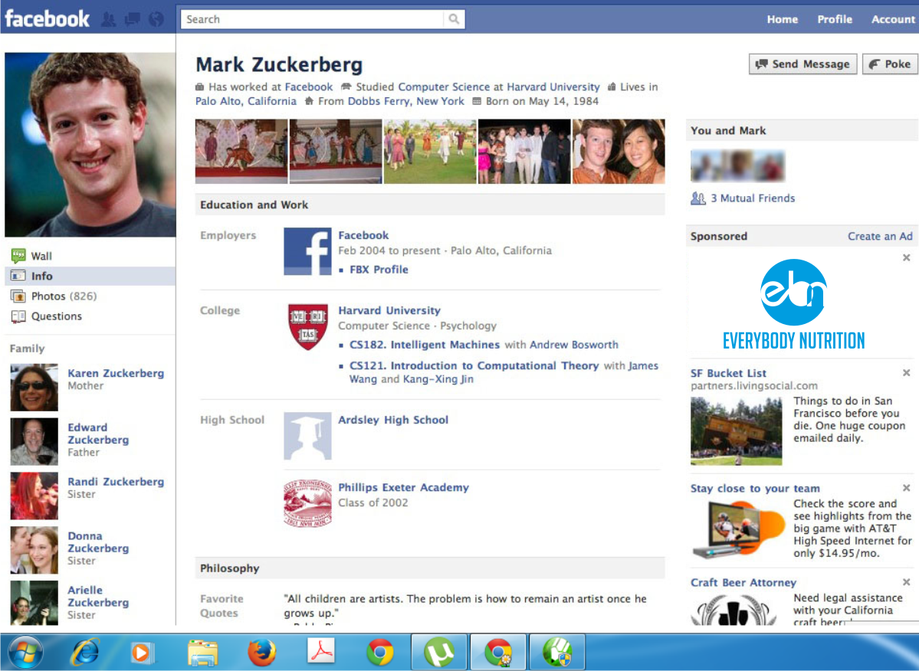Screen dimensions: 919x671
Task: Click Phillips Exeter Academy seal
Action: (307, 503)
